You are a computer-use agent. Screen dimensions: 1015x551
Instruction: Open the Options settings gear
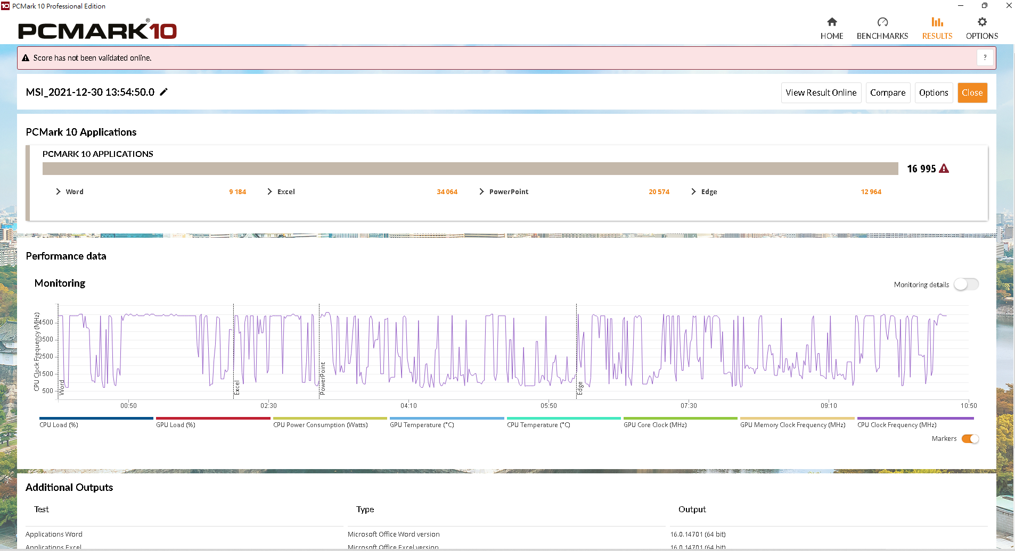(982, 28)
